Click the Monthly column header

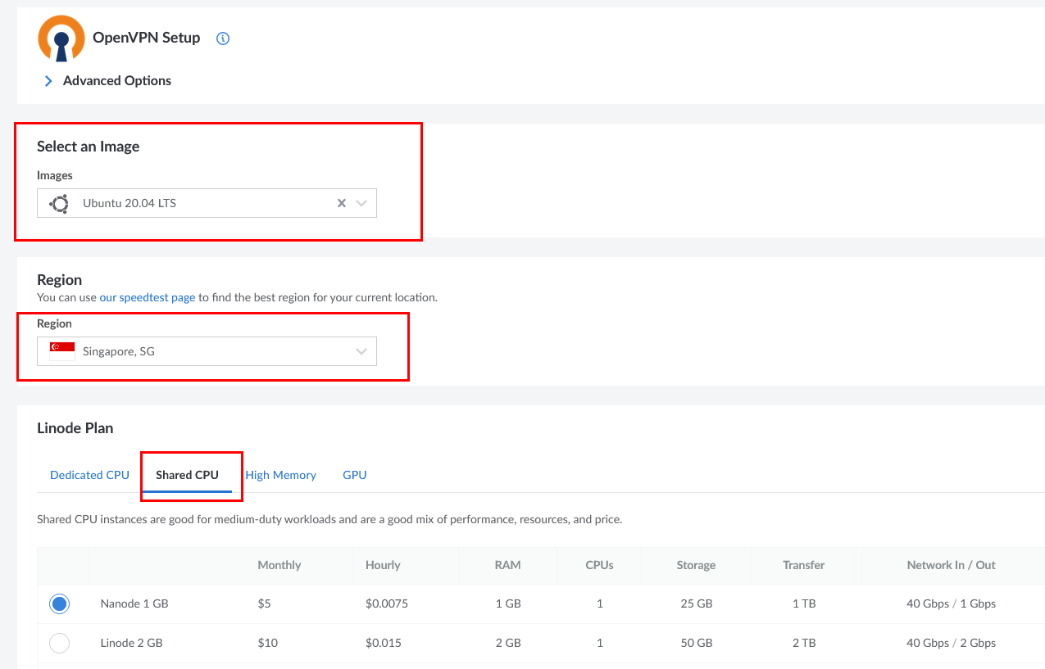pos(279,565)
